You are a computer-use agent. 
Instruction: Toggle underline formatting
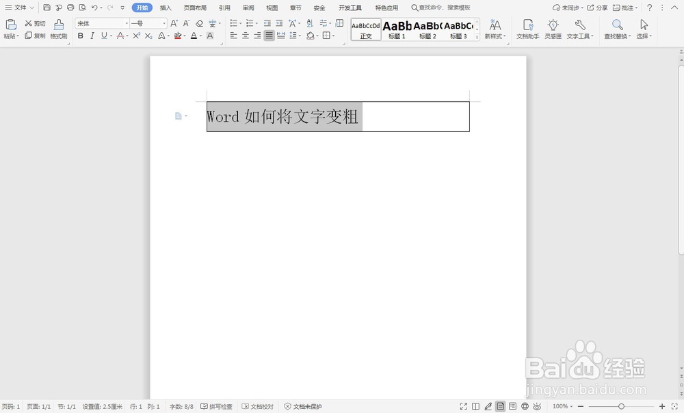click(x=103, y=36)
